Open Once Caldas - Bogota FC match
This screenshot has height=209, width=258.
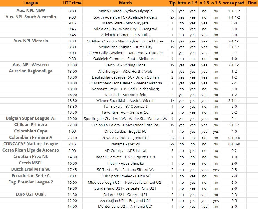[x=125, y=132]
